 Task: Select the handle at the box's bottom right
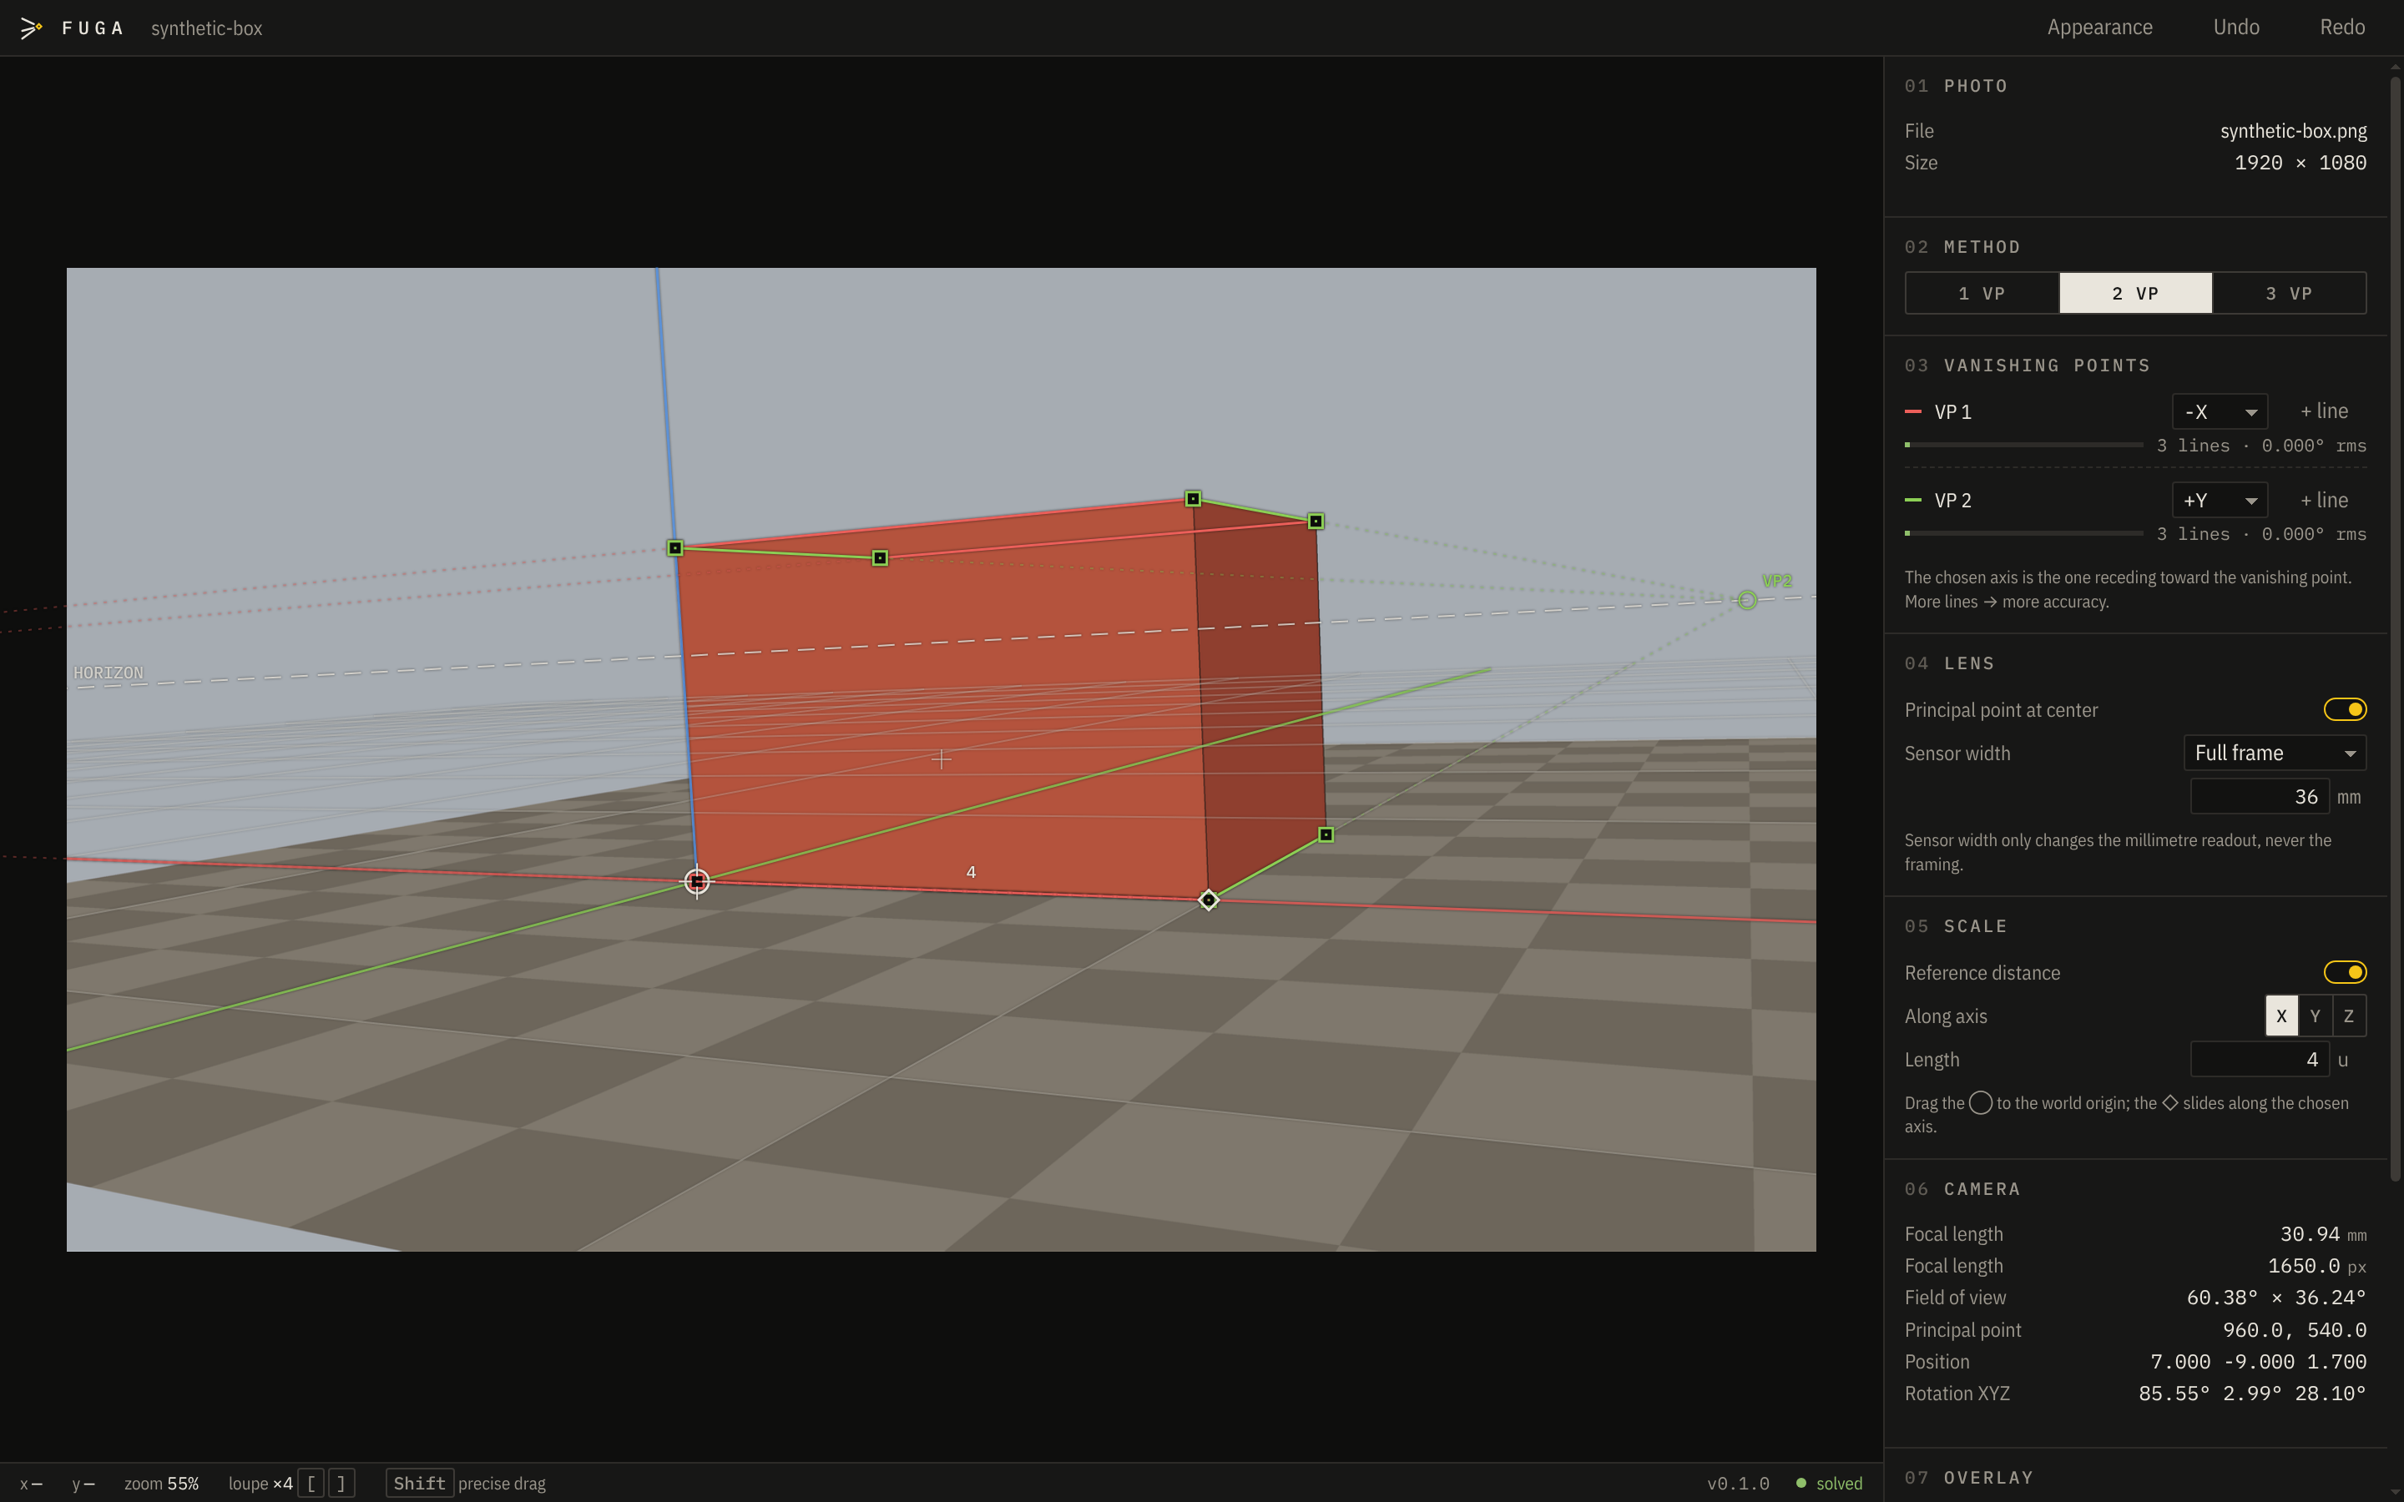click(x=1326, y=834)
